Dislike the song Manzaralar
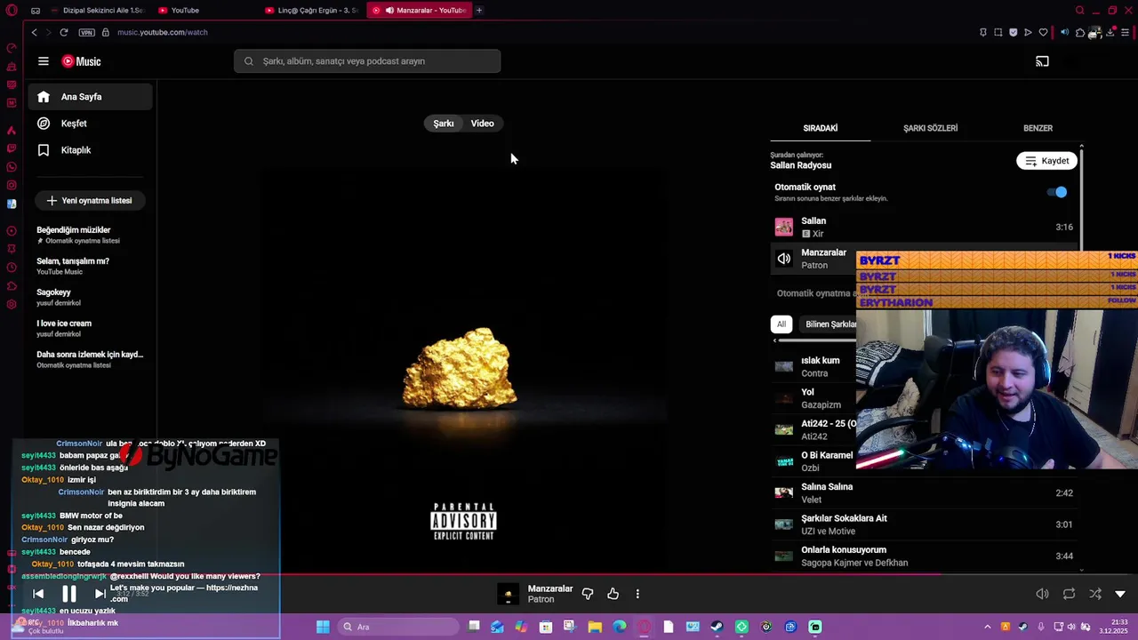The width and height of the screenshot is (1138, 640). coord(588,594)
